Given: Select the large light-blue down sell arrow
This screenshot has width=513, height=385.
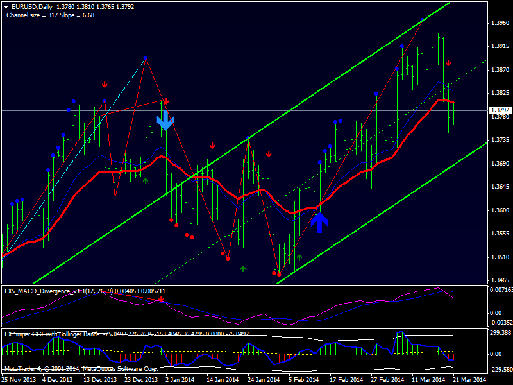Looking at the screenshot, I should click(165, 120).
